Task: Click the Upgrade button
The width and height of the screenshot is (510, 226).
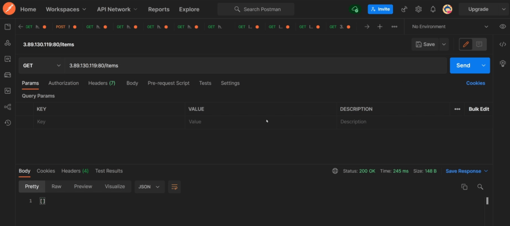Action: click(x=479, y=9)
